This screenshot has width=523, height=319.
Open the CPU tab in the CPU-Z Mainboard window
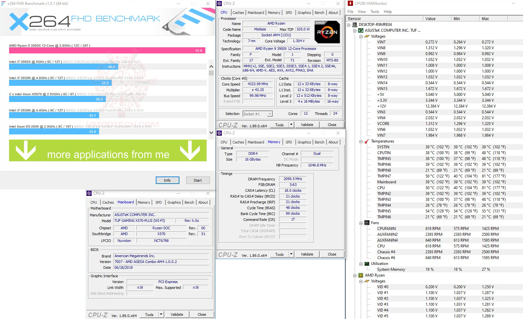[x=94, y=202]
